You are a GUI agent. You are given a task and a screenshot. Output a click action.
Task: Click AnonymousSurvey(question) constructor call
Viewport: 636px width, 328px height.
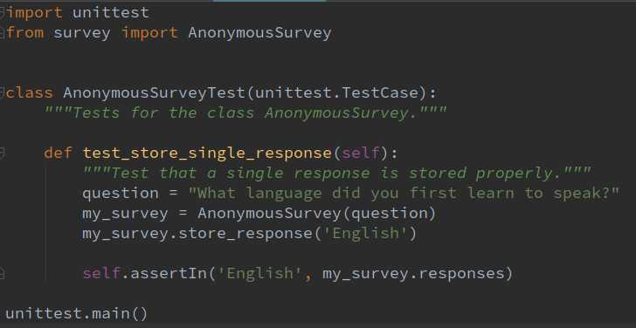point(316,214)
